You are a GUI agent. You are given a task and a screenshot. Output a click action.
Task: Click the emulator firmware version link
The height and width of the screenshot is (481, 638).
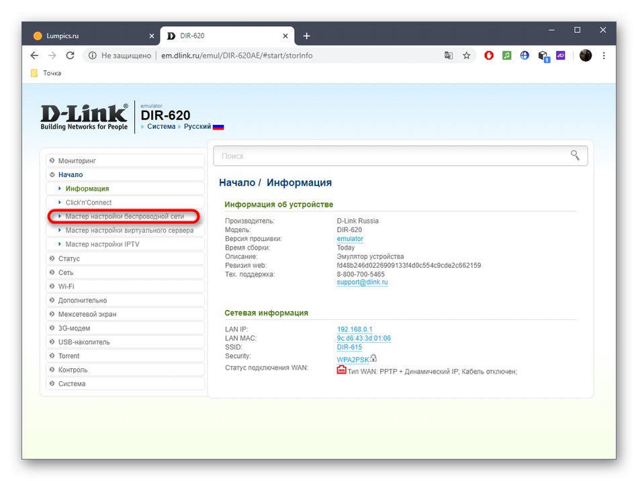pos(350,239)
